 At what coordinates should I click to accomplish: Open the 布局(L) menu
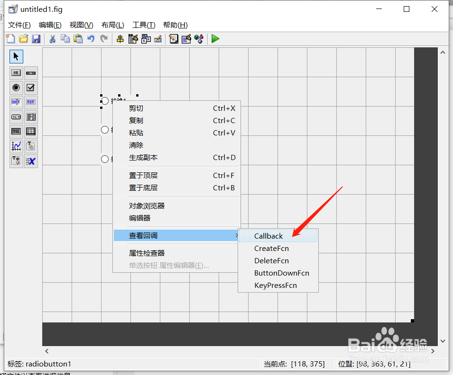[113, 25]
